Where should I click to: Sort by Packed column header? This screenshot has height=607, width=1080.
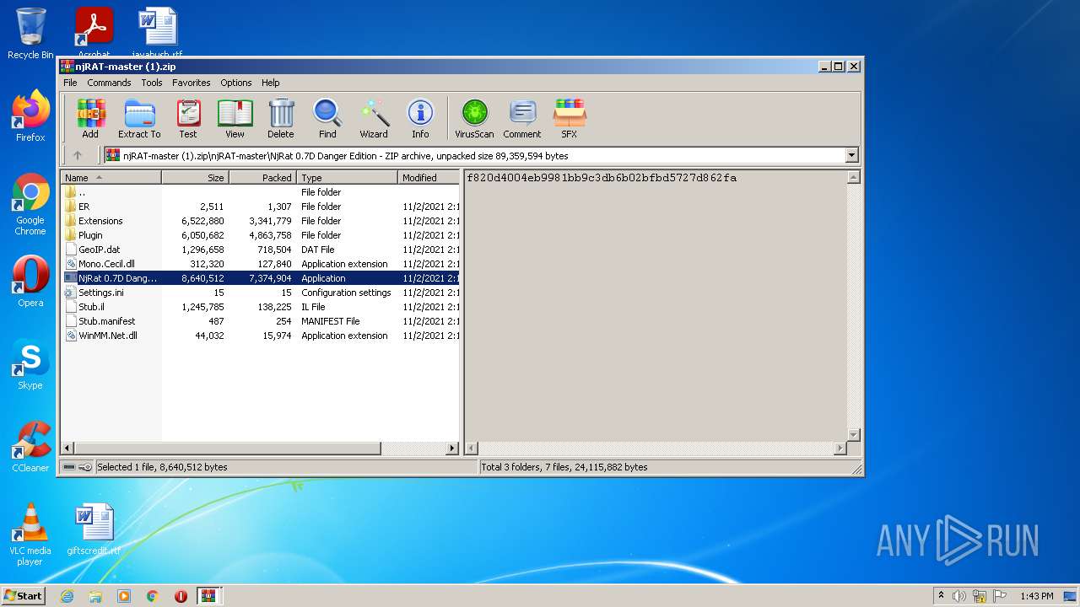262,178
